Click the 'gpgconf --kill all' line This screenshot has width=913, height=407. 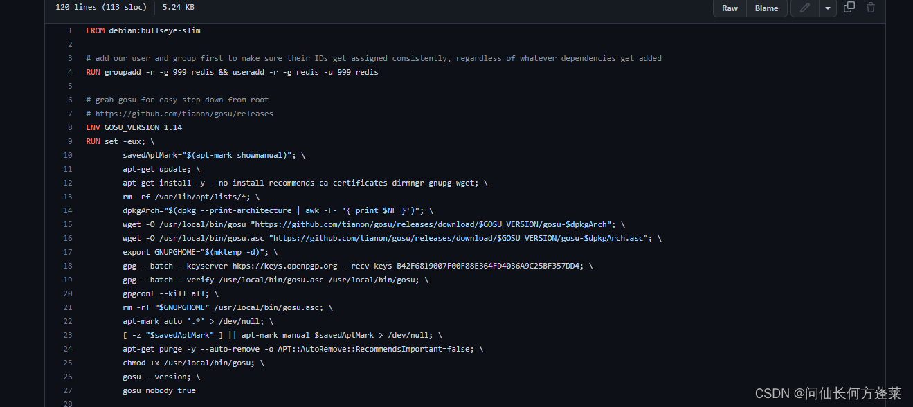(x=171, y=293)
